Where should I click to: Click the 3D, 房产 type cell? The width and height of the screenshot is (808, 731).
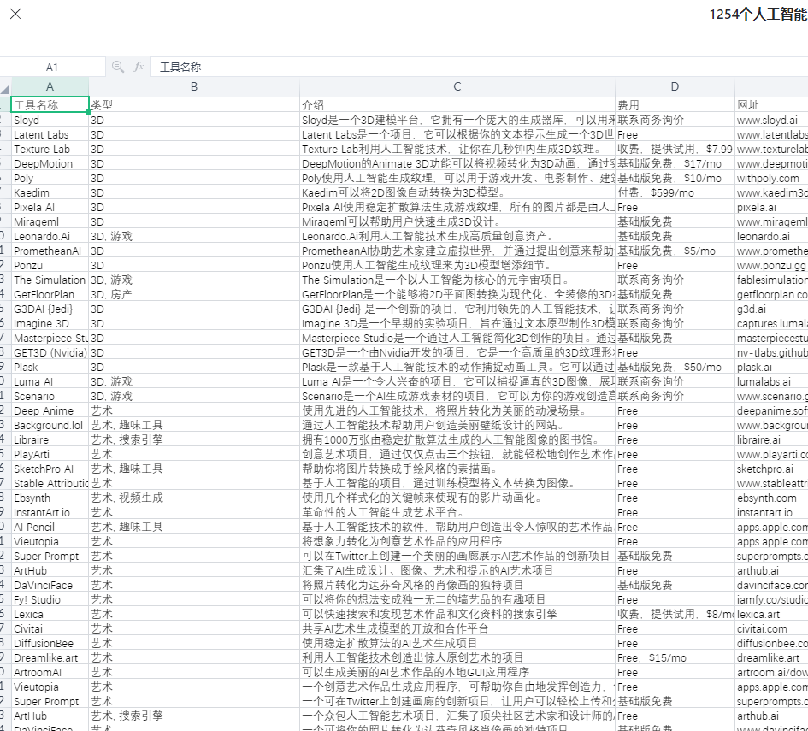pyautogui.click(x=194, y=295)
